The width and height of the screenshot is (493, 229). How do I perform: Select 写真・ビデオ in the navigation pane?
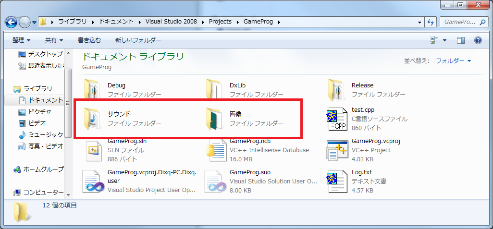tap(41, 146)
